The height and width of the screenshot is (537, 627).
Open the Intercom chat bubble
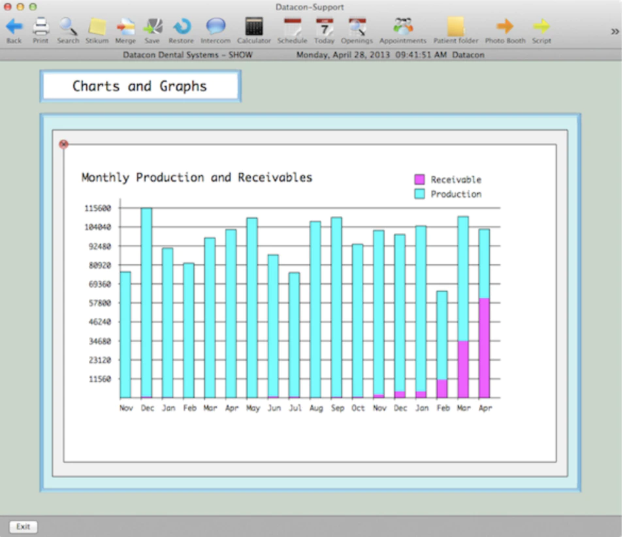coord(216,26)
